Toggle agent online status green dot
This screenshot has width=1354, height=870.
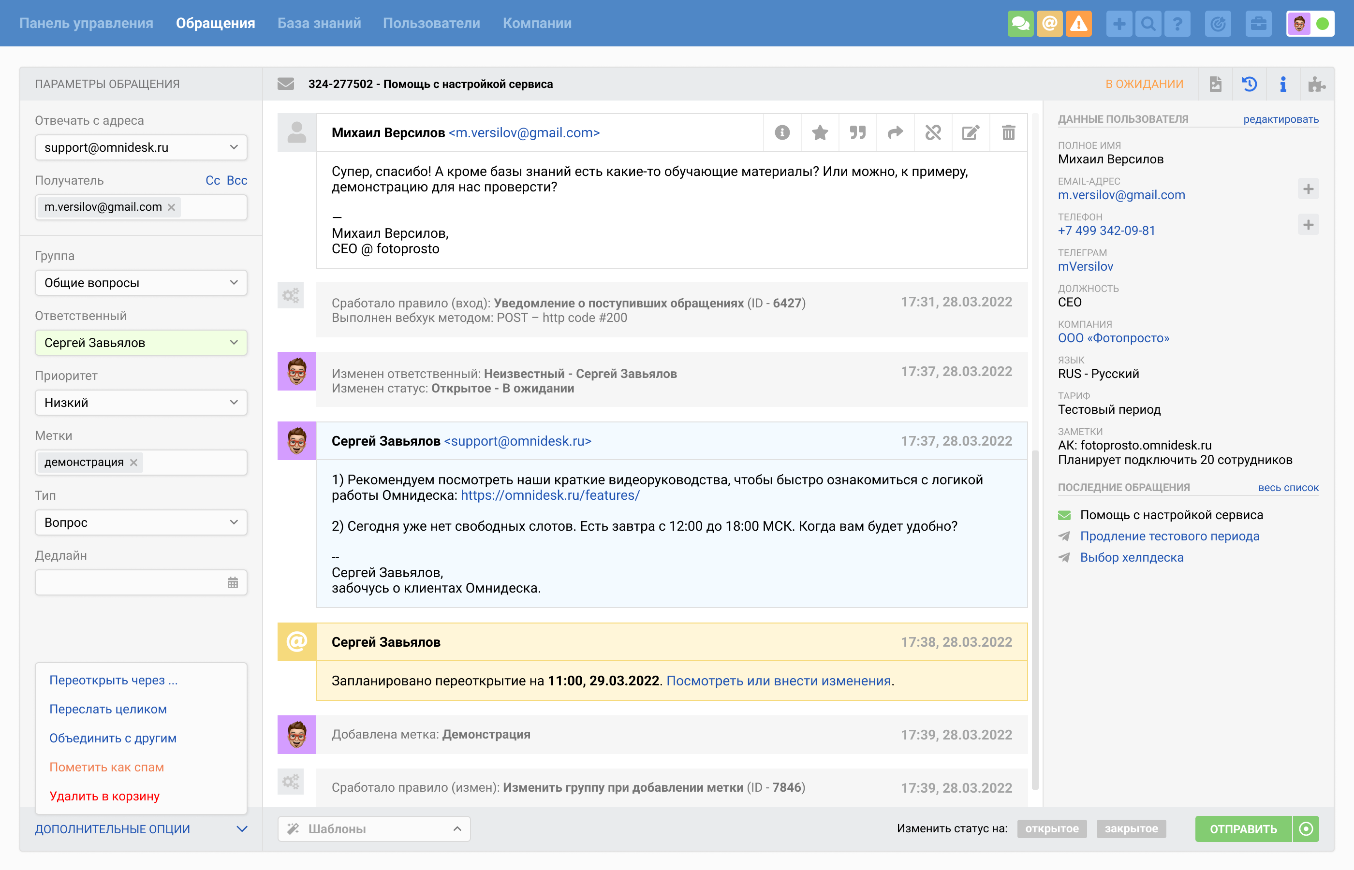pyautogui.click(x=1323, y=24)
